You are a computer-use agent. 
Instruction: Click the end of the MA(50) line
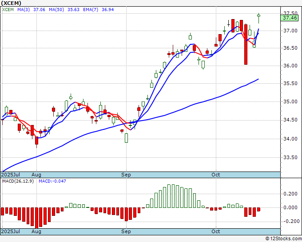point(258,79)
